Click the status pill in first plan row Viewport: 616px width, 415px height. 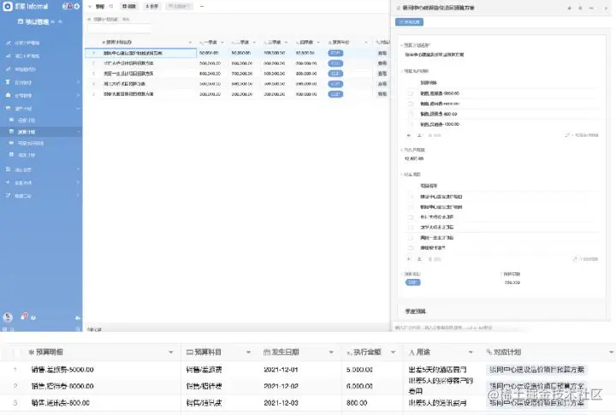pyautogui.click(x=335, y=53)
